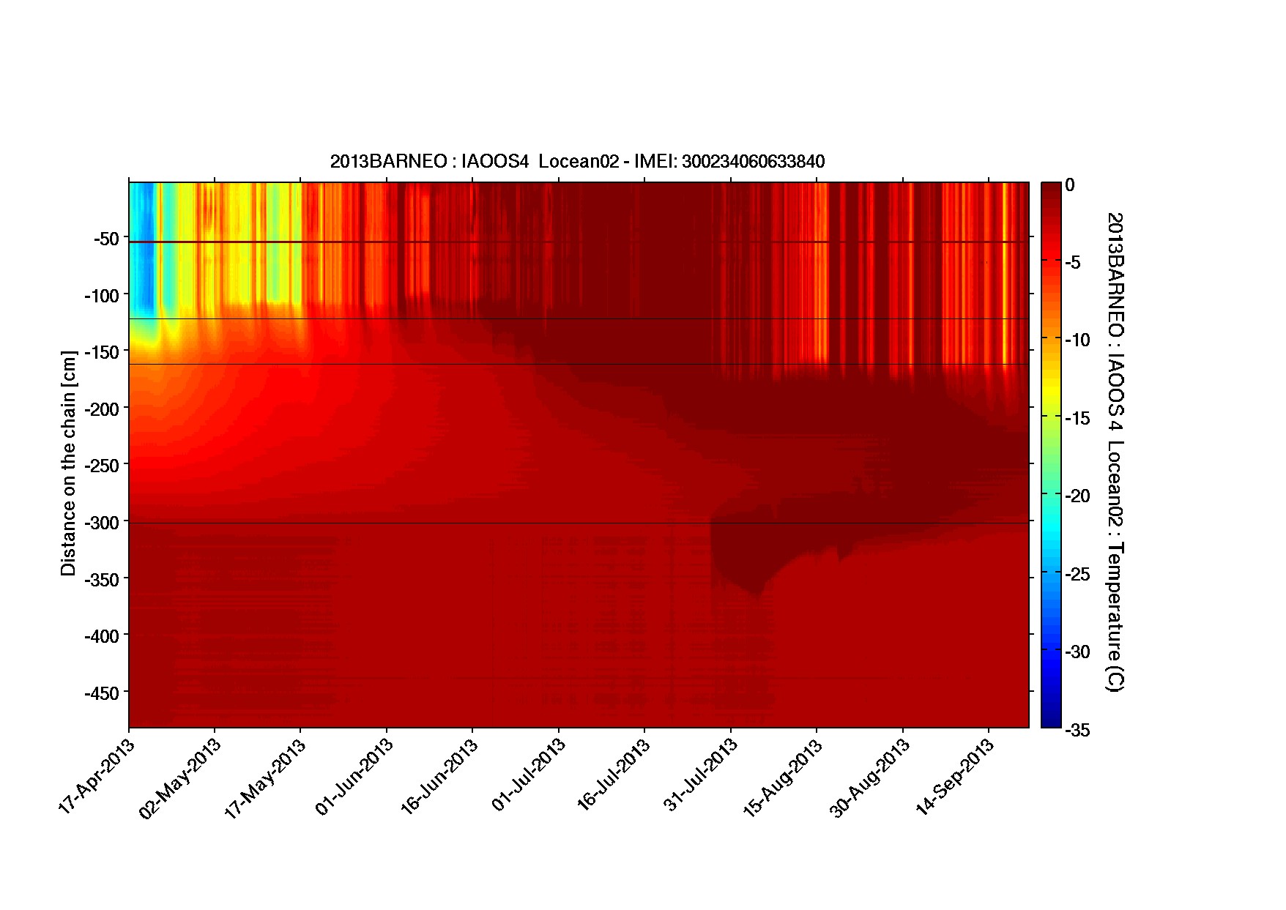Screen dimensions: 1286x910
Task: Click the colorbar's vertical Temperature (C) label
Action: 1114,452
